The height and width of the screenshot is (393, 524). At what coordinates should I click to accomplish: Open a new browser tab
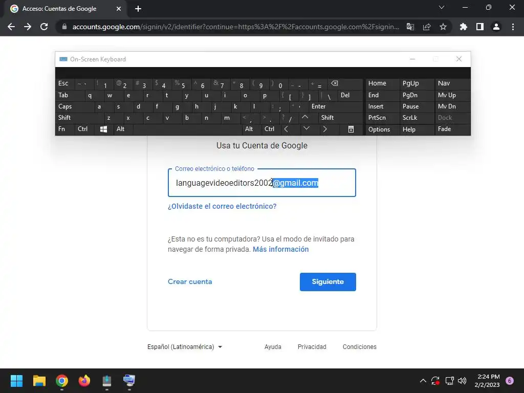point(138,9)
